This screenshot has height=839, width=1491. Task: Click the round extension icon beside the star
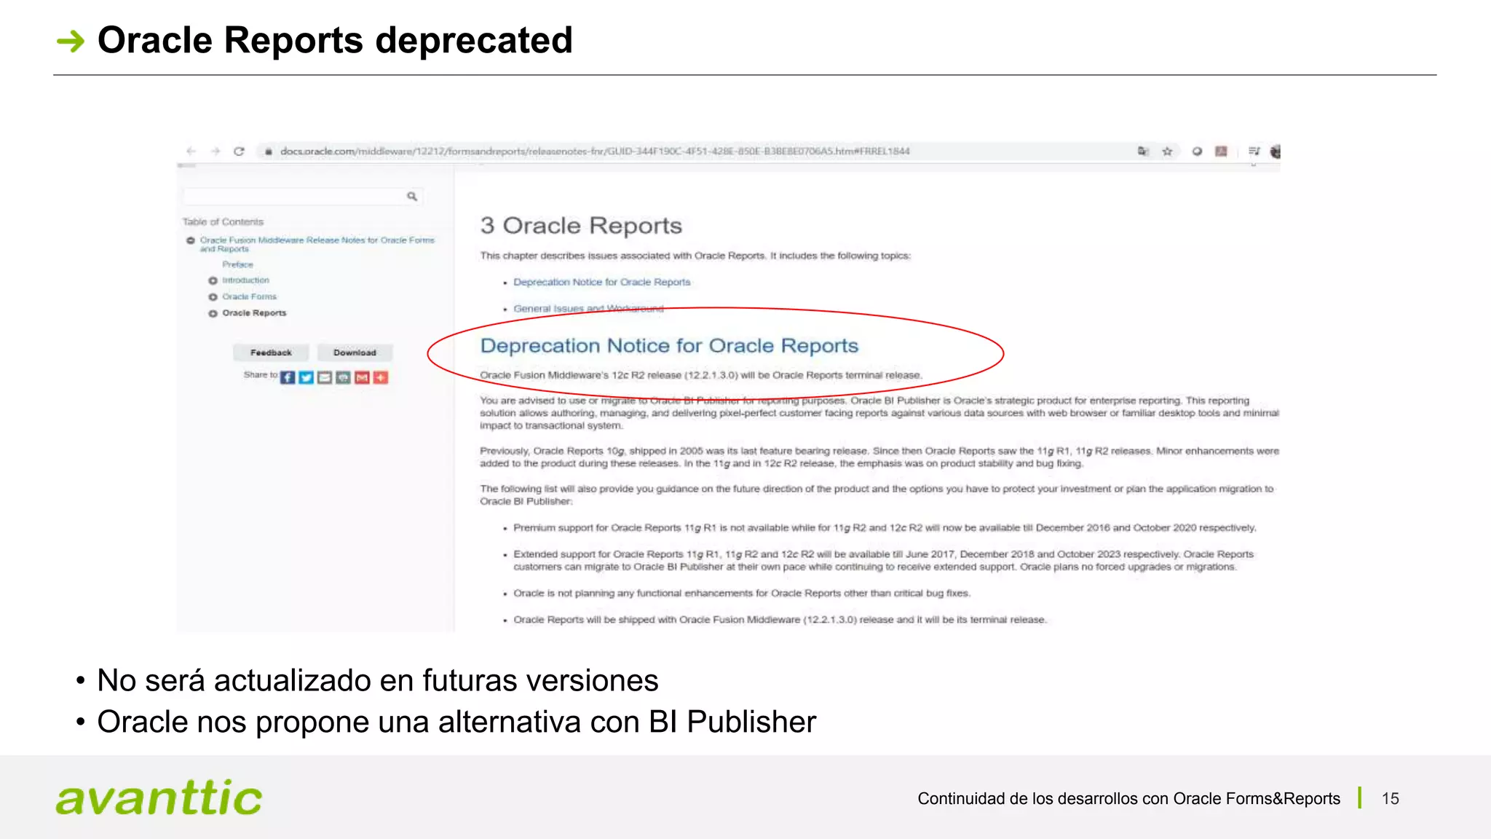1197,151
